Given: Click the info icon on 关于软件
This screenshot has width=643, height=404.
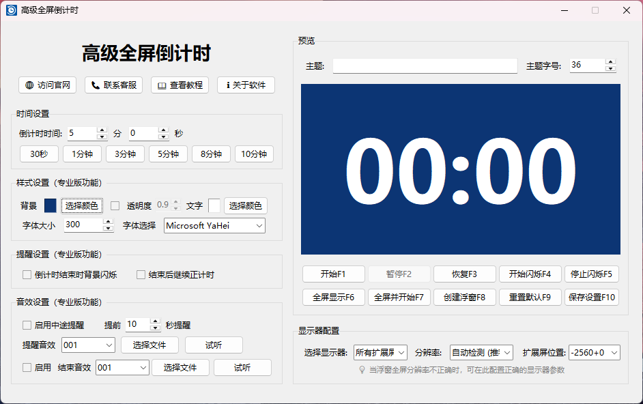Looking at the screenshot, I should coord(227,85).
